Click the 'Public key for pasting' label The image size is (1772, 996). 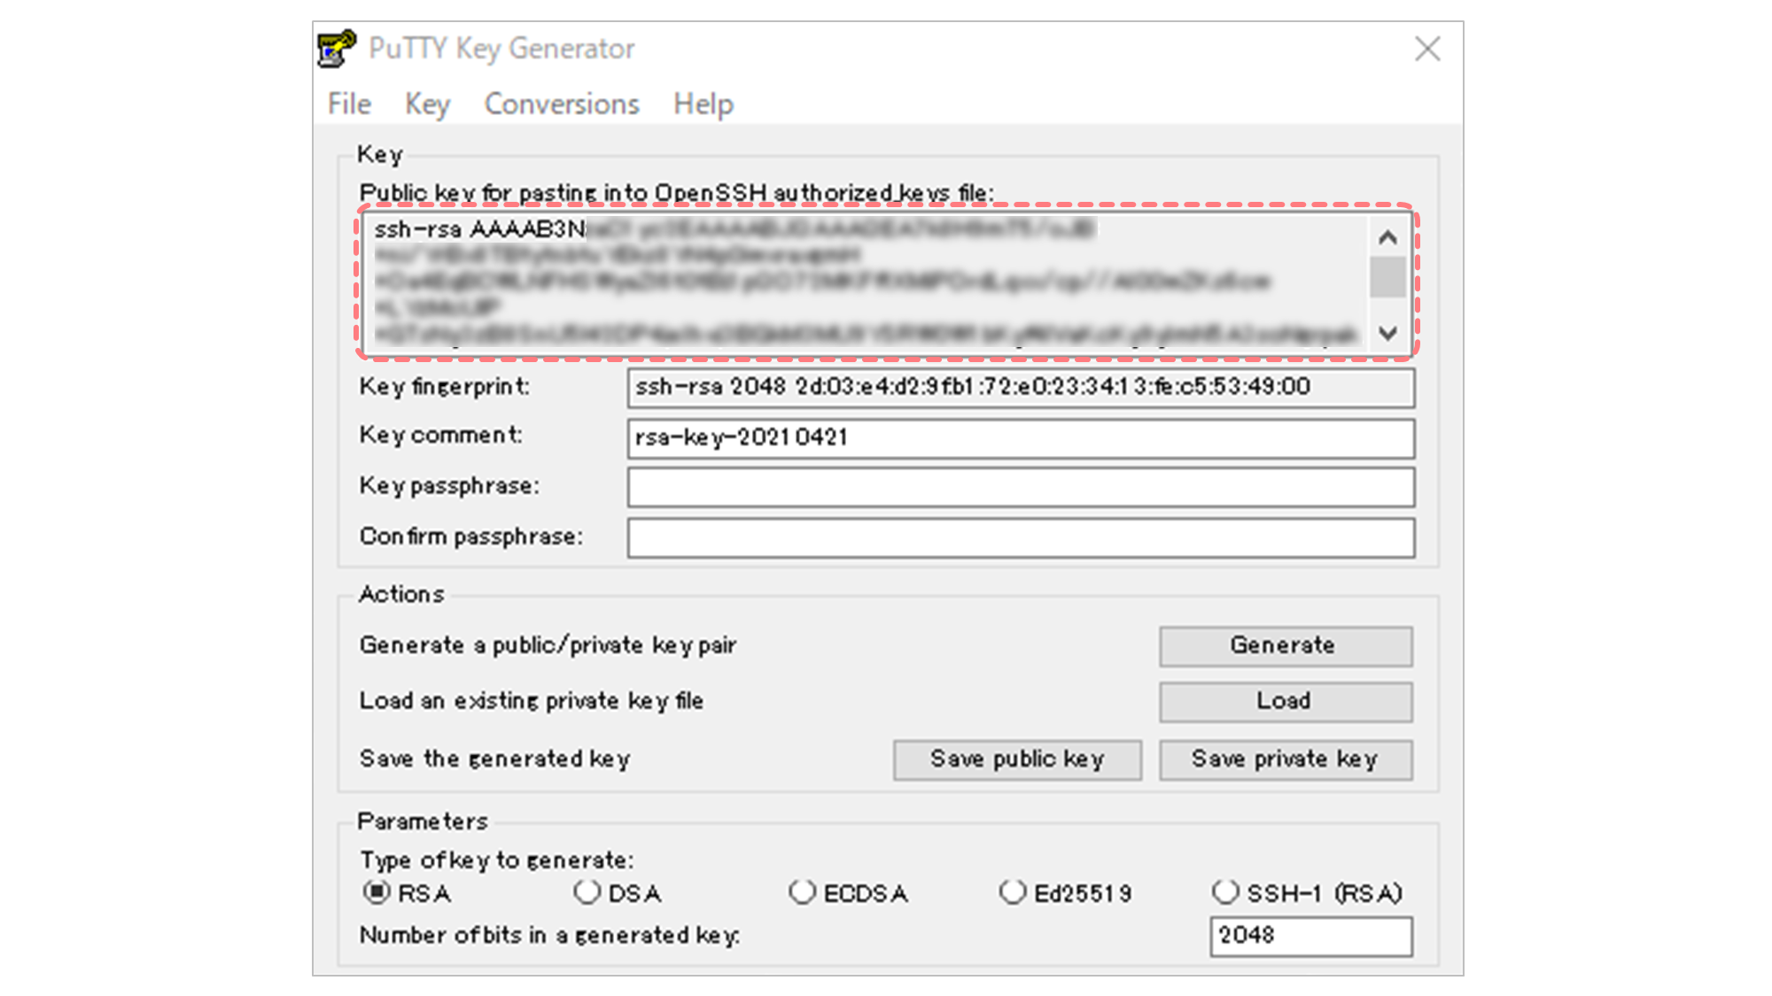[x=676, y=192]
